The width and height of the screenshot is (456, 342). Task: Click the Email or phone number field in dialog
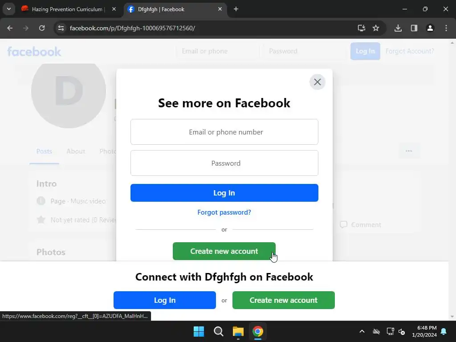(224, 132)
